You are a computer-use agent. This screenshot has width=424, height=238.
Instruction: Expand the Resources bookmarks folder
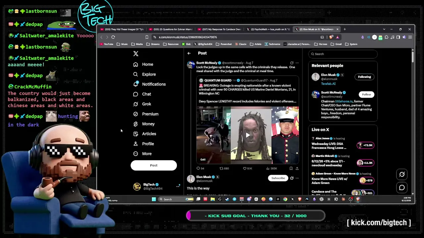click(171, 44)
